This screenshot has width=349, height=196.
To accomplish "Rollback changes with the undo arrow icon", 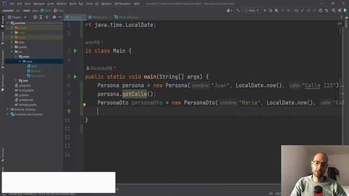I will 326,10.
